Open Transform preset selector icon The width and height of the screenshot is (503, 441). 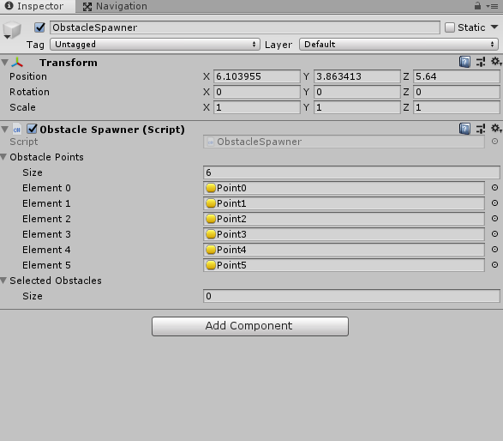(481, 62)
